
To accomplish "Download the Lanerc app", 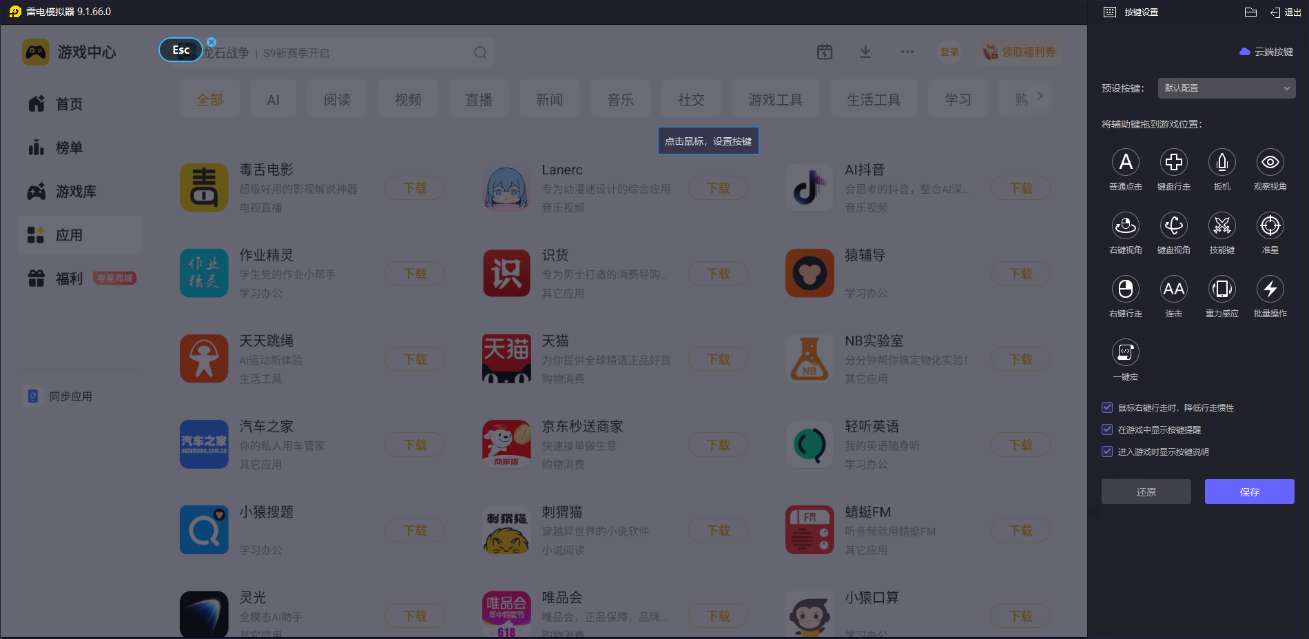I will click(718, 188).
